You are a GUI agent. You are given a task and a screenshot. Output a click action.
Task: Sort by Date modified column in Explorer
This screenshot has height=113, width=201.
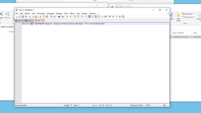[178, 33]
